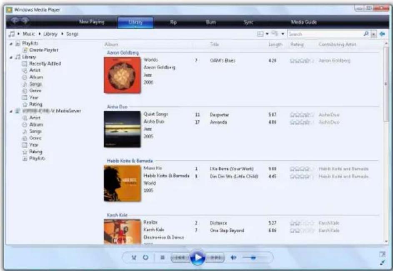The image size is (393, 271).
Task: Go forward with the navigation arrow
Action: (25, 21)
